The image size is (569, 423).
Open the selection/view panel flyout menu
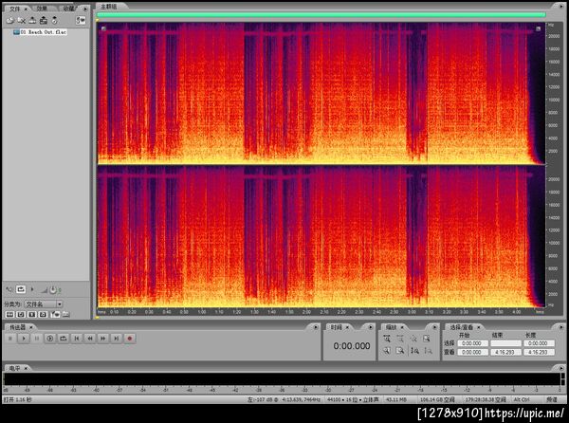pyautogui.click(x=560, y=327)
